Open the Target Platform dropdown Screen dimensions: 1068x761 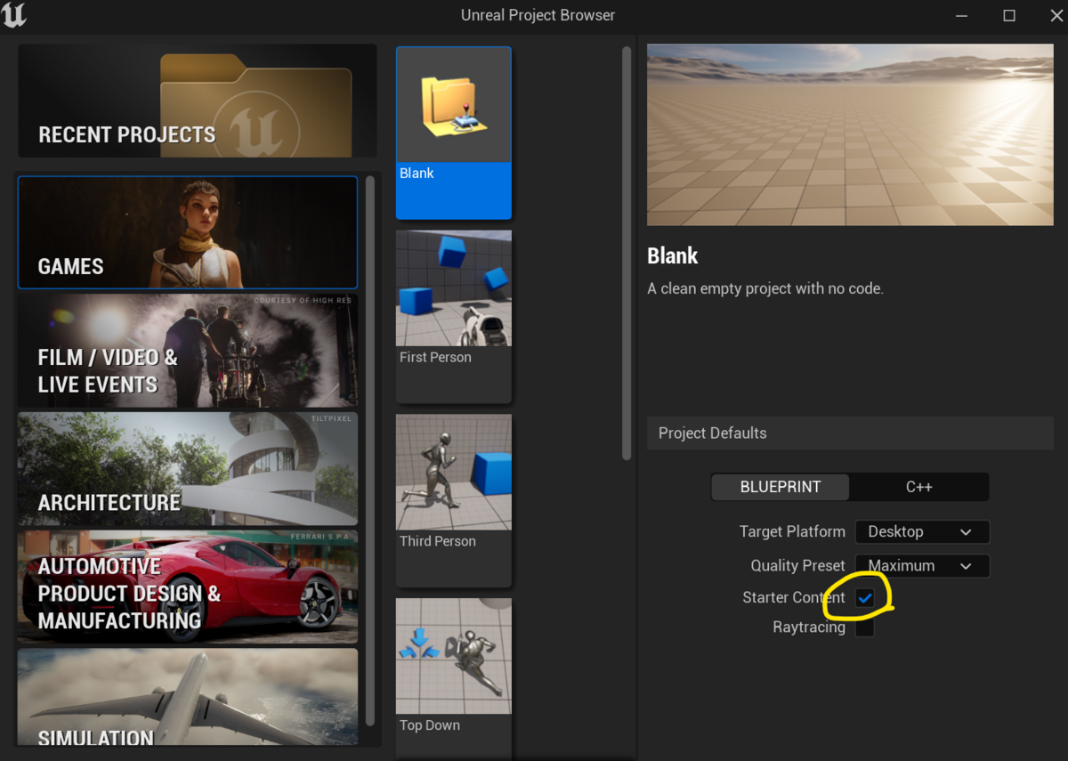pos(922,531)
